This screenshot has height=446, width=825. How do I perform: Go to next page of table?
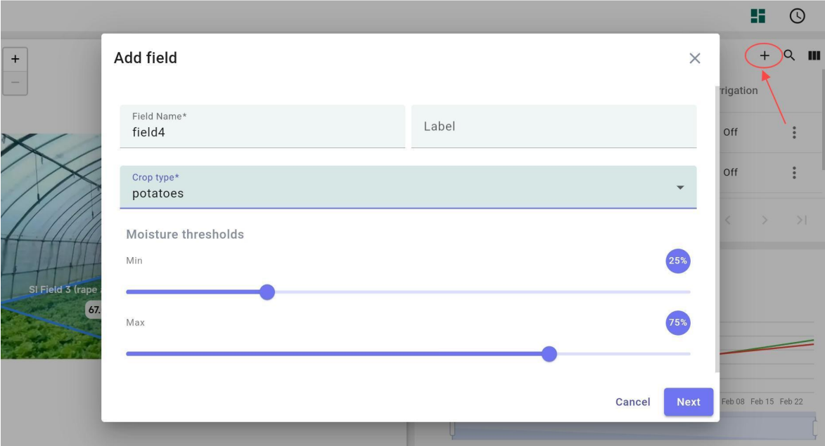coord(765,221)
